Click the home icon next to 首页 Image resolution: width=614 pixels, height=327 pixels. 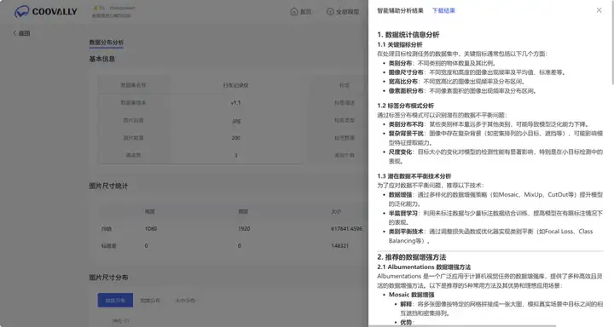click(294, 12)
